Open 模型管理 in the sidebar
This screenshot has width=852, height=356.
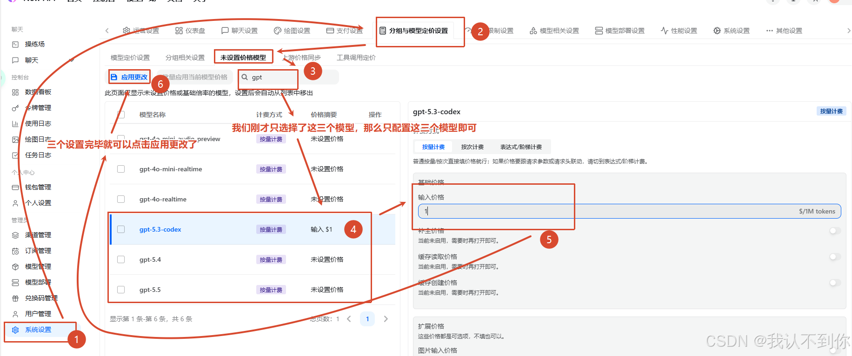(38, 266)
